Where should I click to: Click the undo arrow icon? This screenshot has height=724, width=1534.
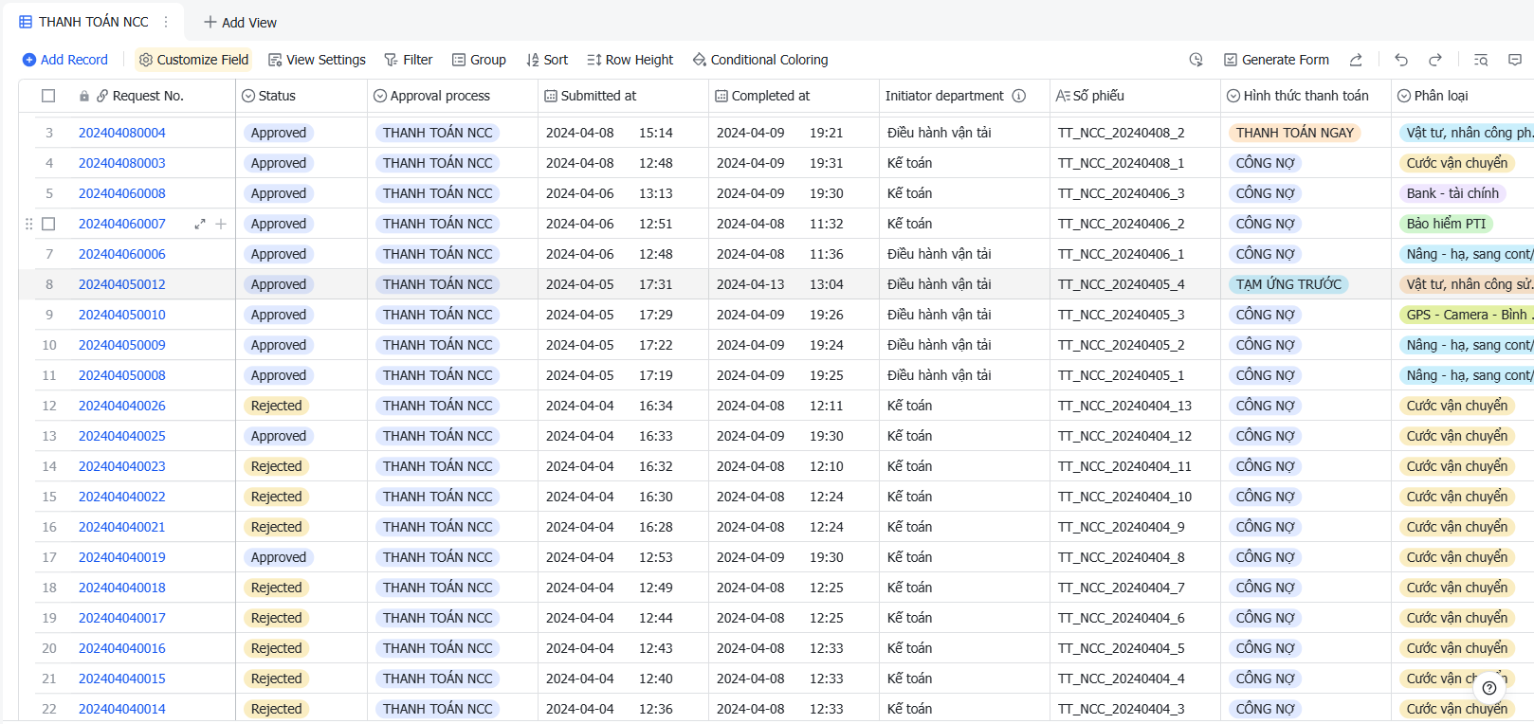[1401, 60]
